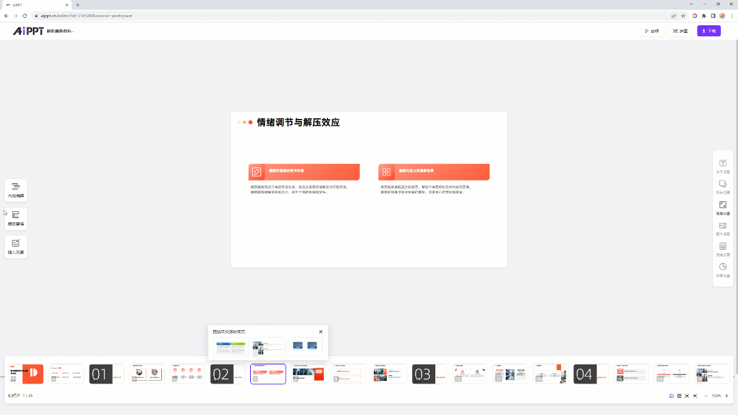Screen dimensions: 738x415
Task: Open chart settings pie icon
Action: [x=722, y=269]
